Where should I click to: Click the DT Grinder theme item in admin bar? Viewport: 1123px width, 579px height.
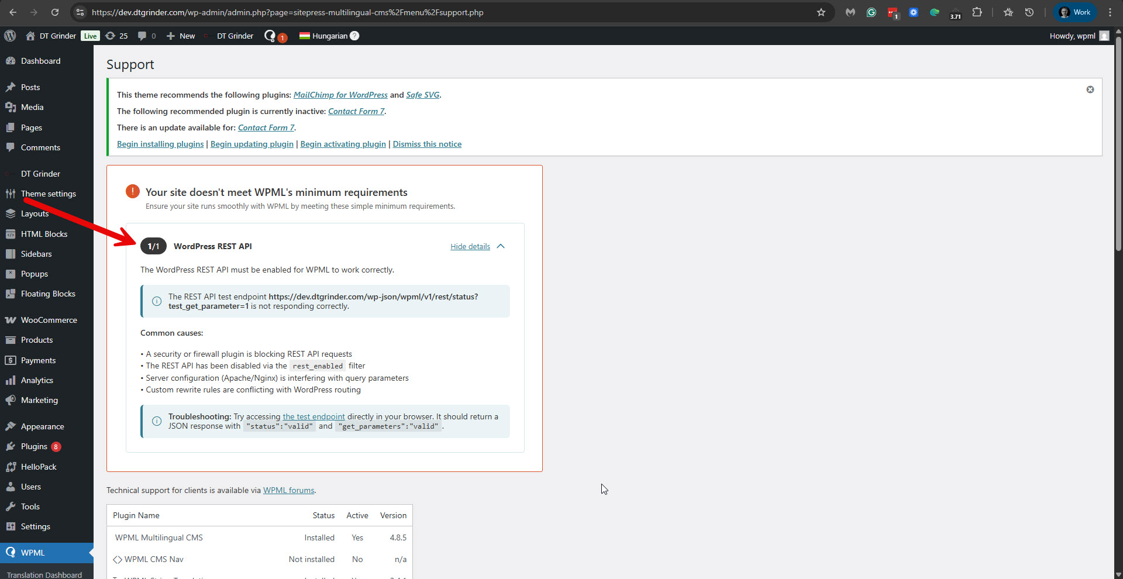pyautogui.click(x=235, y=36)
